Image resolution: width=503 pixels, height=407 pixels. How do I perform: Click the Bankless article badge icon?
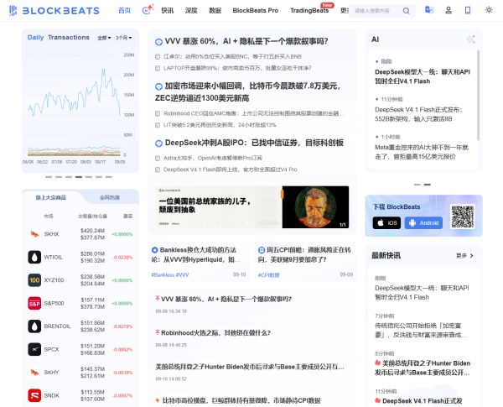154,250
